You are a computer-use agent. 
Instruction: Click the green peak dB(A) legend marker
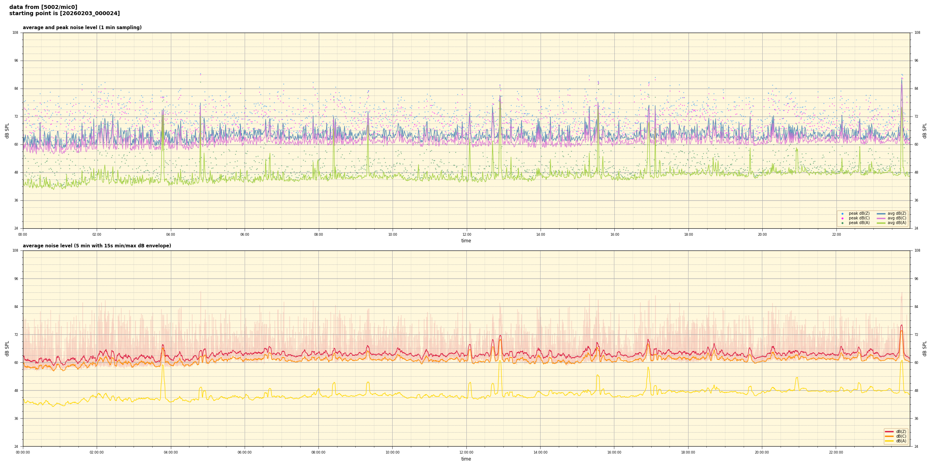click(x=842, y=223)
